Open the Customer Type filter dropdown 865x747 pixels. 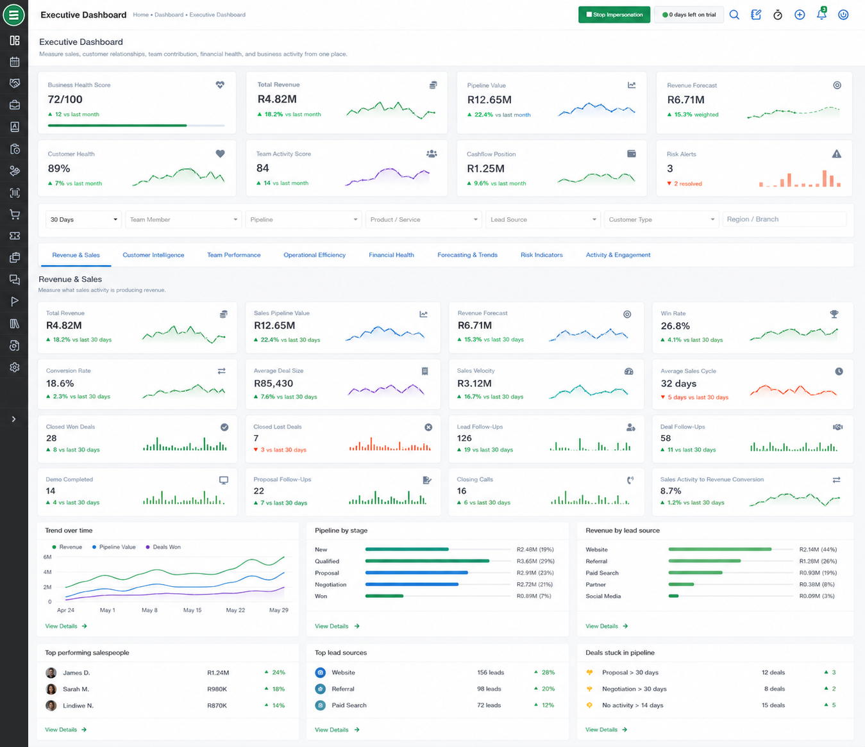662,220
